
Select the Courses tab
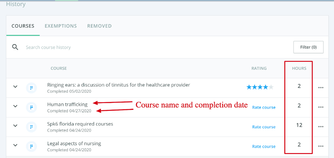point(23,26)
